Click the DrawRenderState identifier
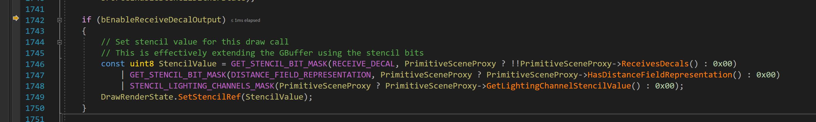Screen dimensions: 816x122 137,97
